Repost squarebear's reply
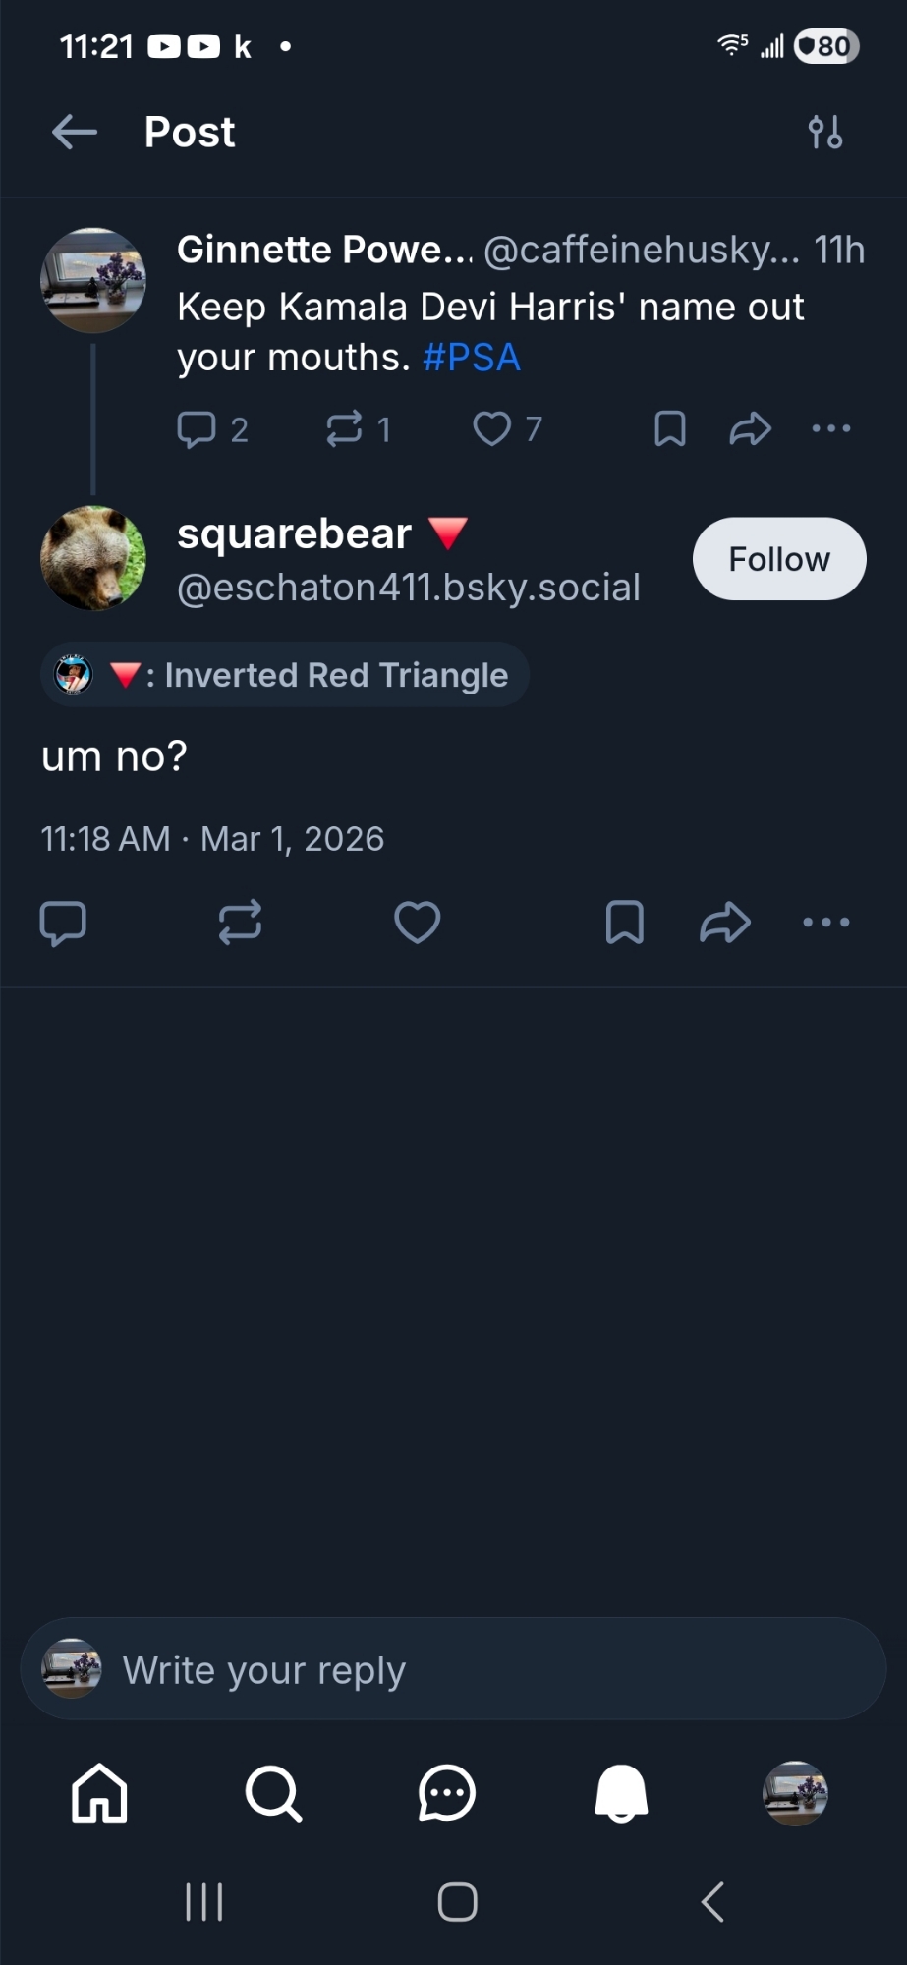Viewport: 907px width, 1965px height. click(240, 923)
